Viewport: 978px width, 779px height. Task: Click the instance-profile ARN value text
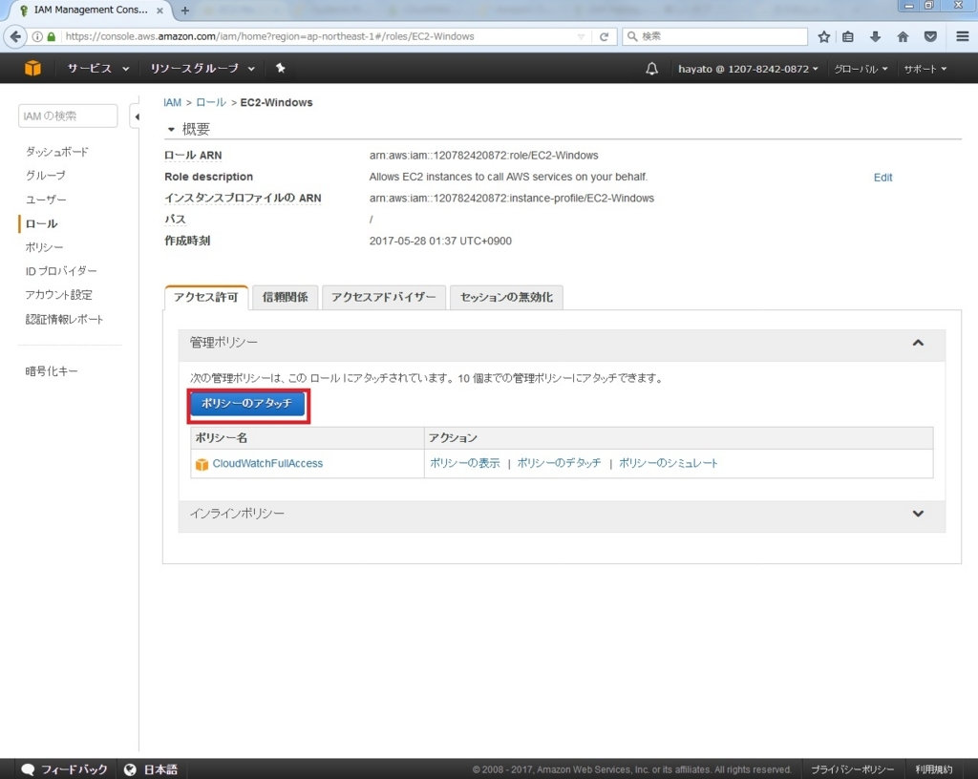[x=512, y=199]
